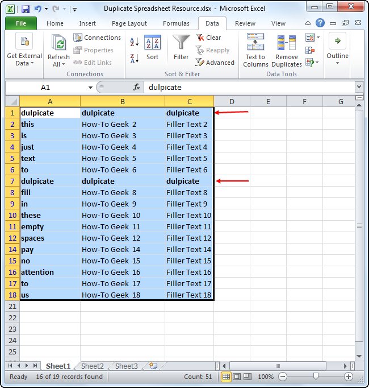This screenshot has width=369, height=388.
Task: Expand the formula bar
Action: [x=359, y=87]
